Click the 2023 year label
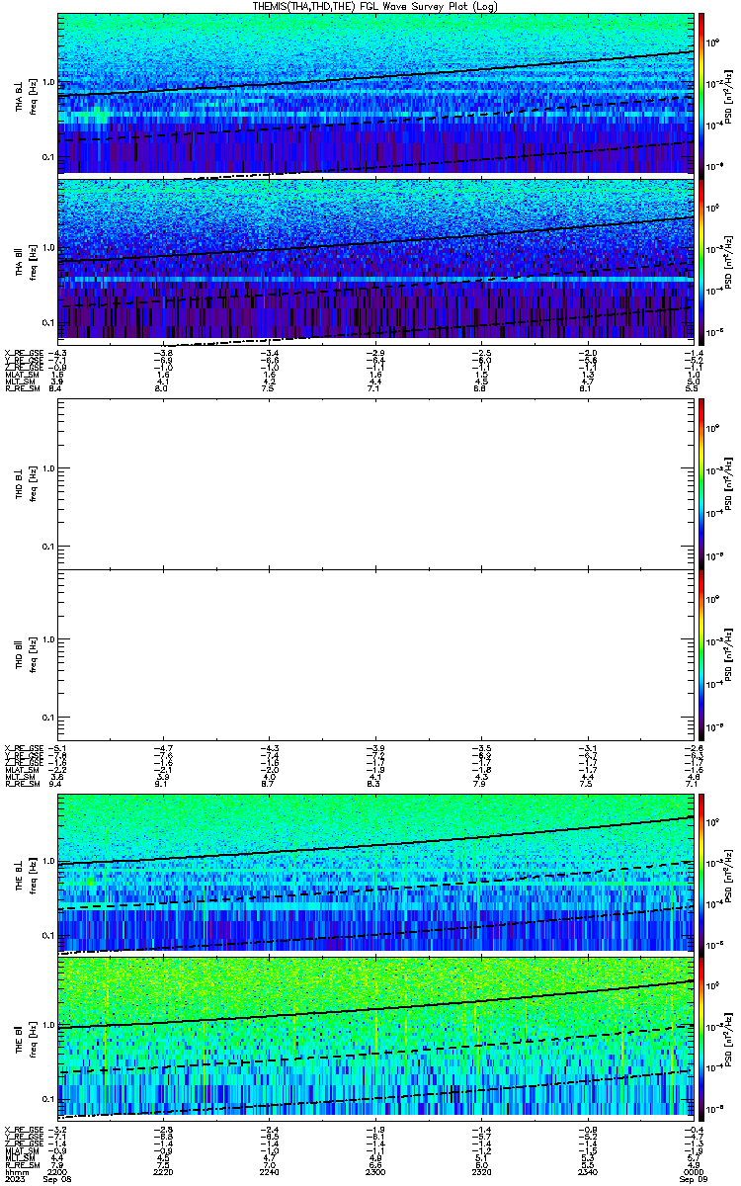The width and height of the screenshot is (741, 1186). coord(13,1179)
